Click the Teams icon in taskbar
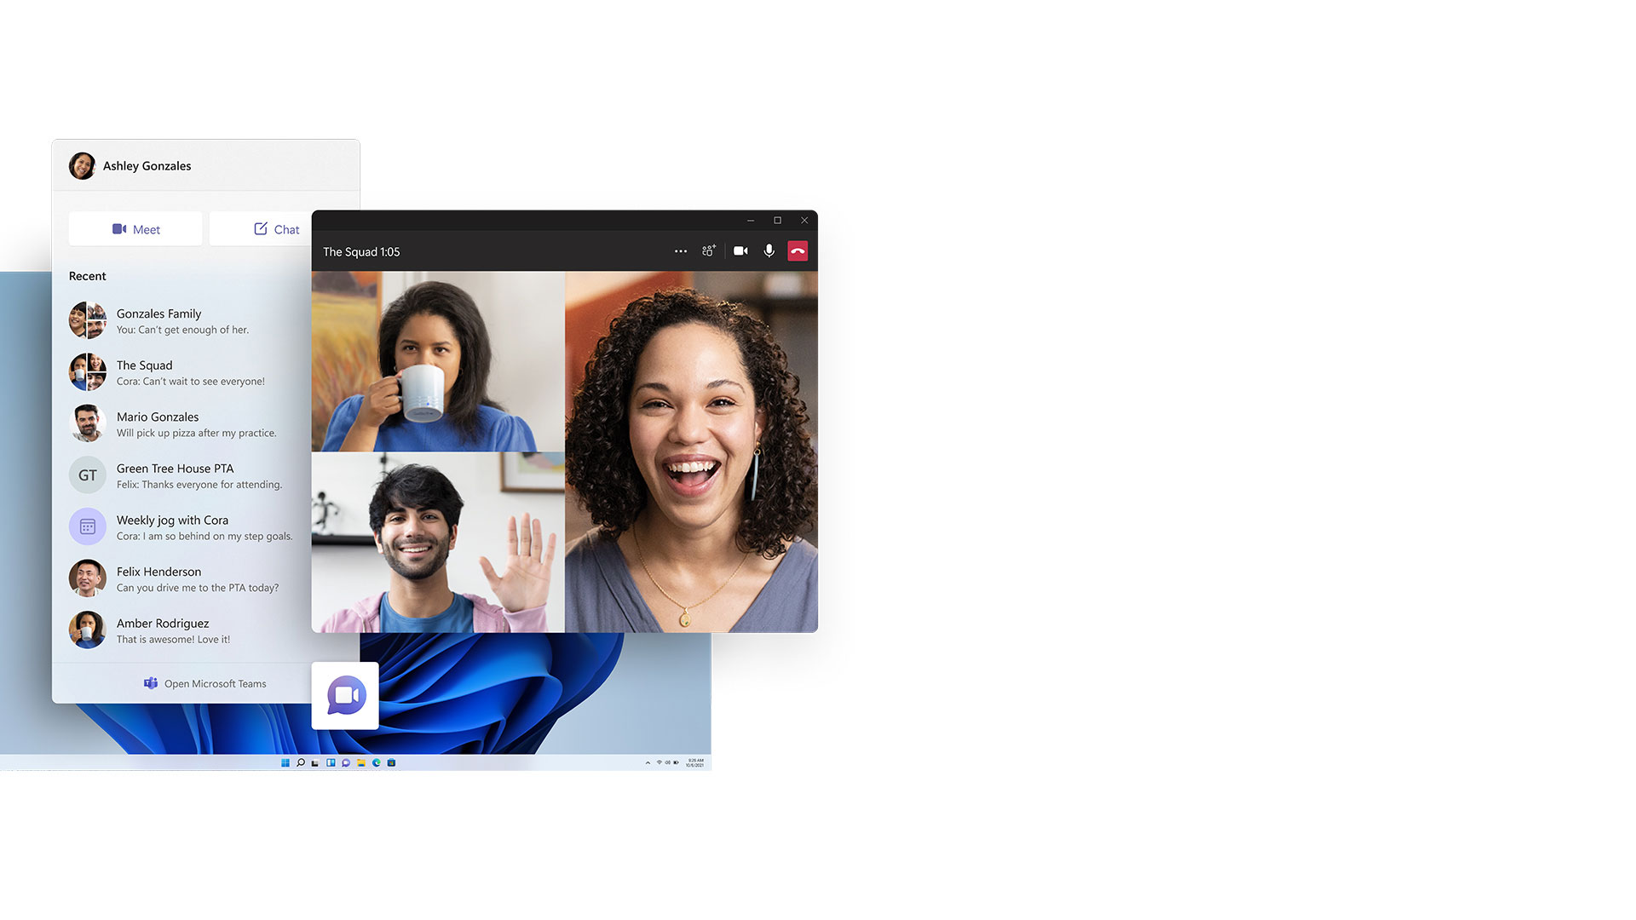This screenshot has width=1636, height=920. tap(345, 762)
